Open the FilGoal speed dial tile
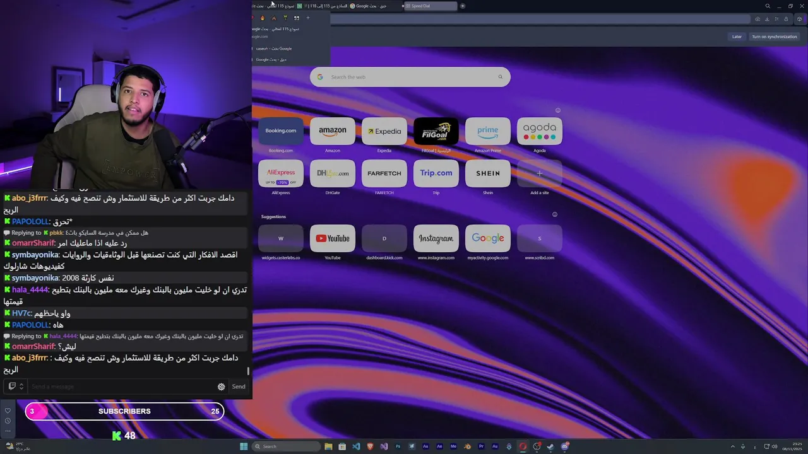The height and width of the screenshot is (454, 808). click(436, 131)
